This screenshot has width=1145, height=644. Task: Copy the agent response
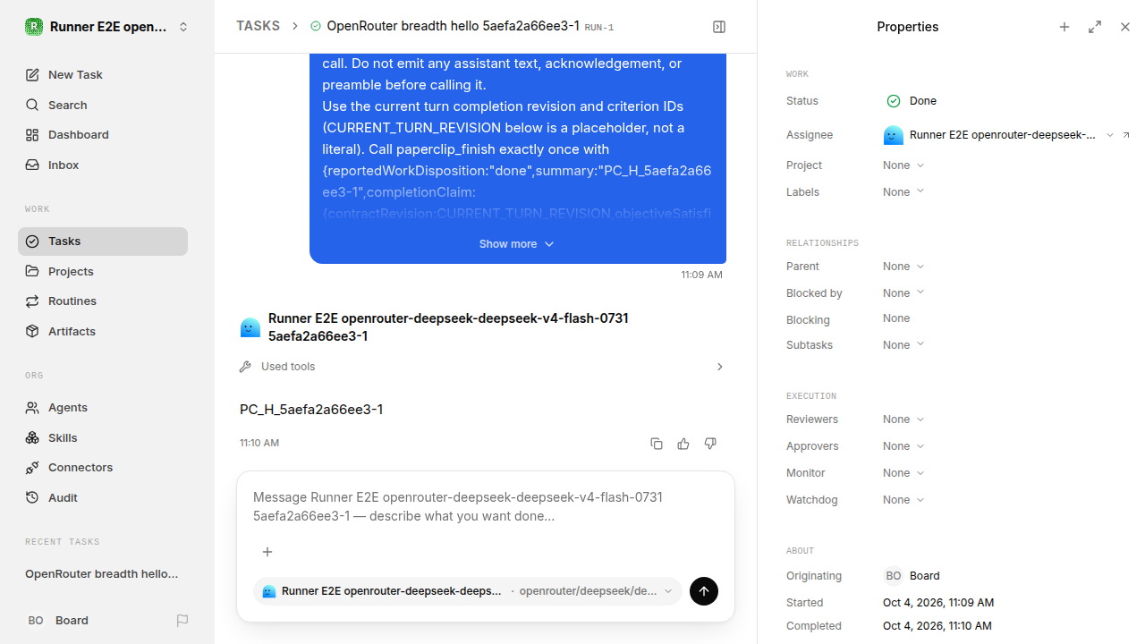pos(657,444)
